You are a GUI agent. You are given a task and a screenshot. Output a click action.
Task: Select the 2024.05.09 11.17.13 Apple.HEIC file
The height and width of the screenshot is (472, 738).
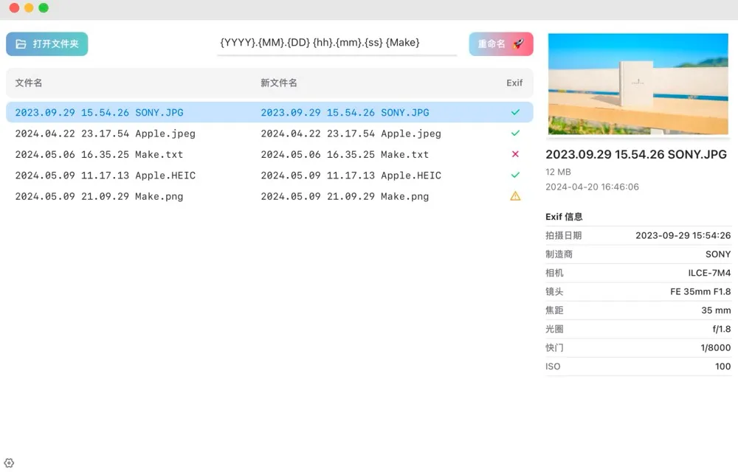pos(105,176)
